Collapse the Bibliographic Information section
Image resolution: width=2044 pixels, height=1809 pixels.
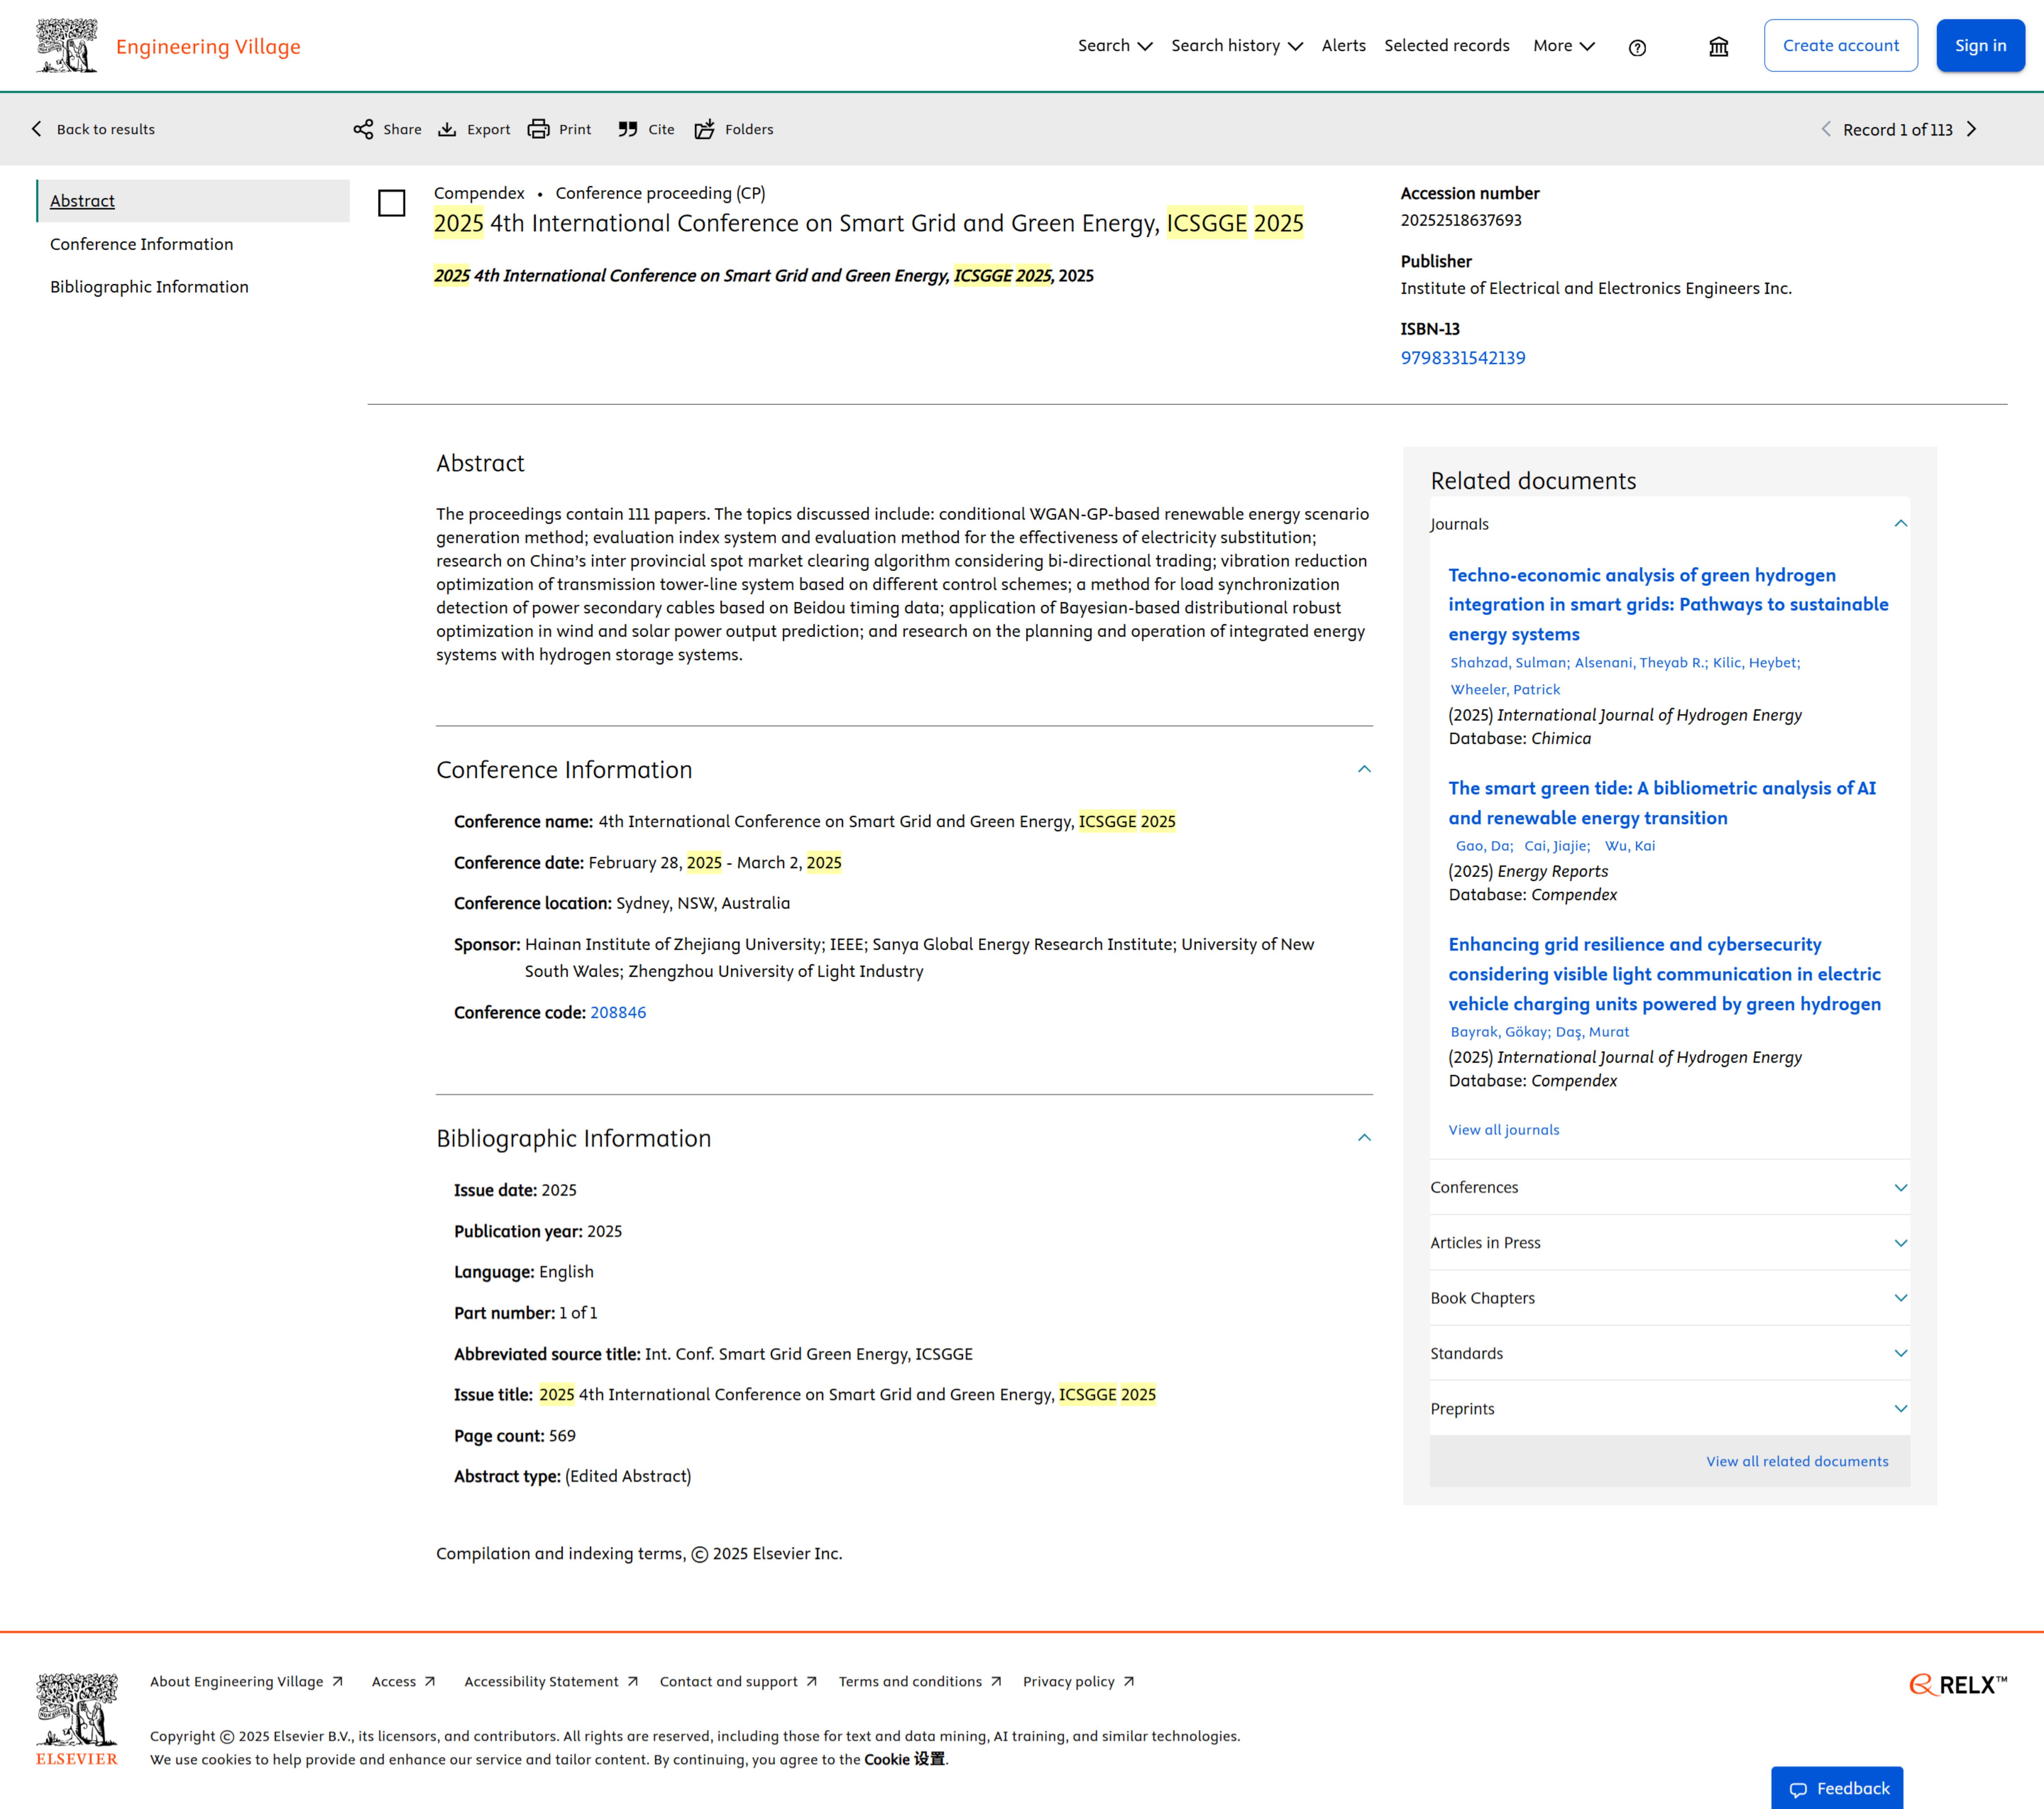point(1364,1138)
